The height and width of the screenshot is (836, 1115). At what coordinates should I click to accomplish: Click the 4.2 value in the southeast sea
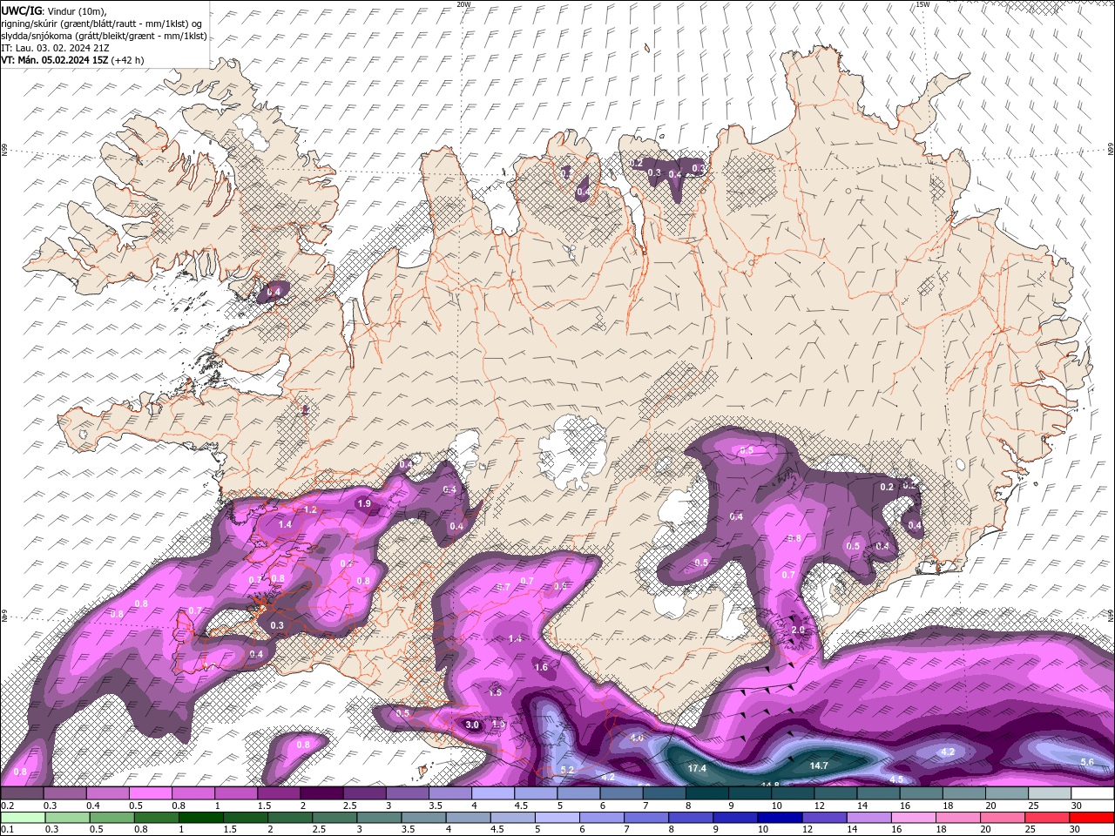pyautogui.click(x=949, y=752)
